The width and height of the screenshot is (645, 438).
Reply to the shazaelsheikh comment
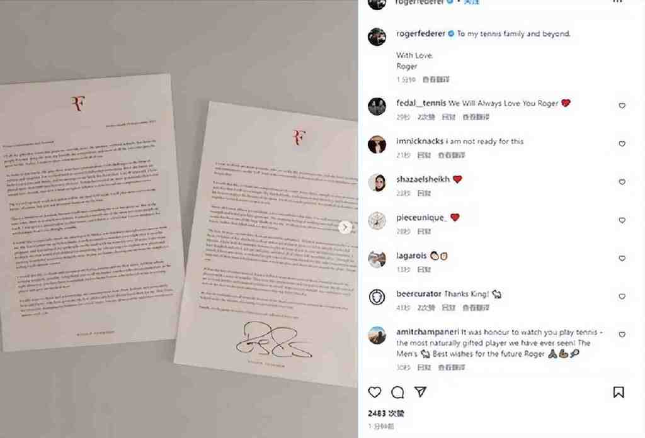click(x=424, y=194)
